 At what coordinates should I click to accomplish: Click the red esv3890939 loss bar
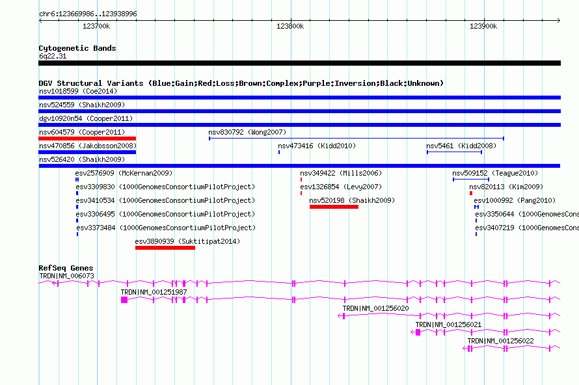[x=165, y=248]
